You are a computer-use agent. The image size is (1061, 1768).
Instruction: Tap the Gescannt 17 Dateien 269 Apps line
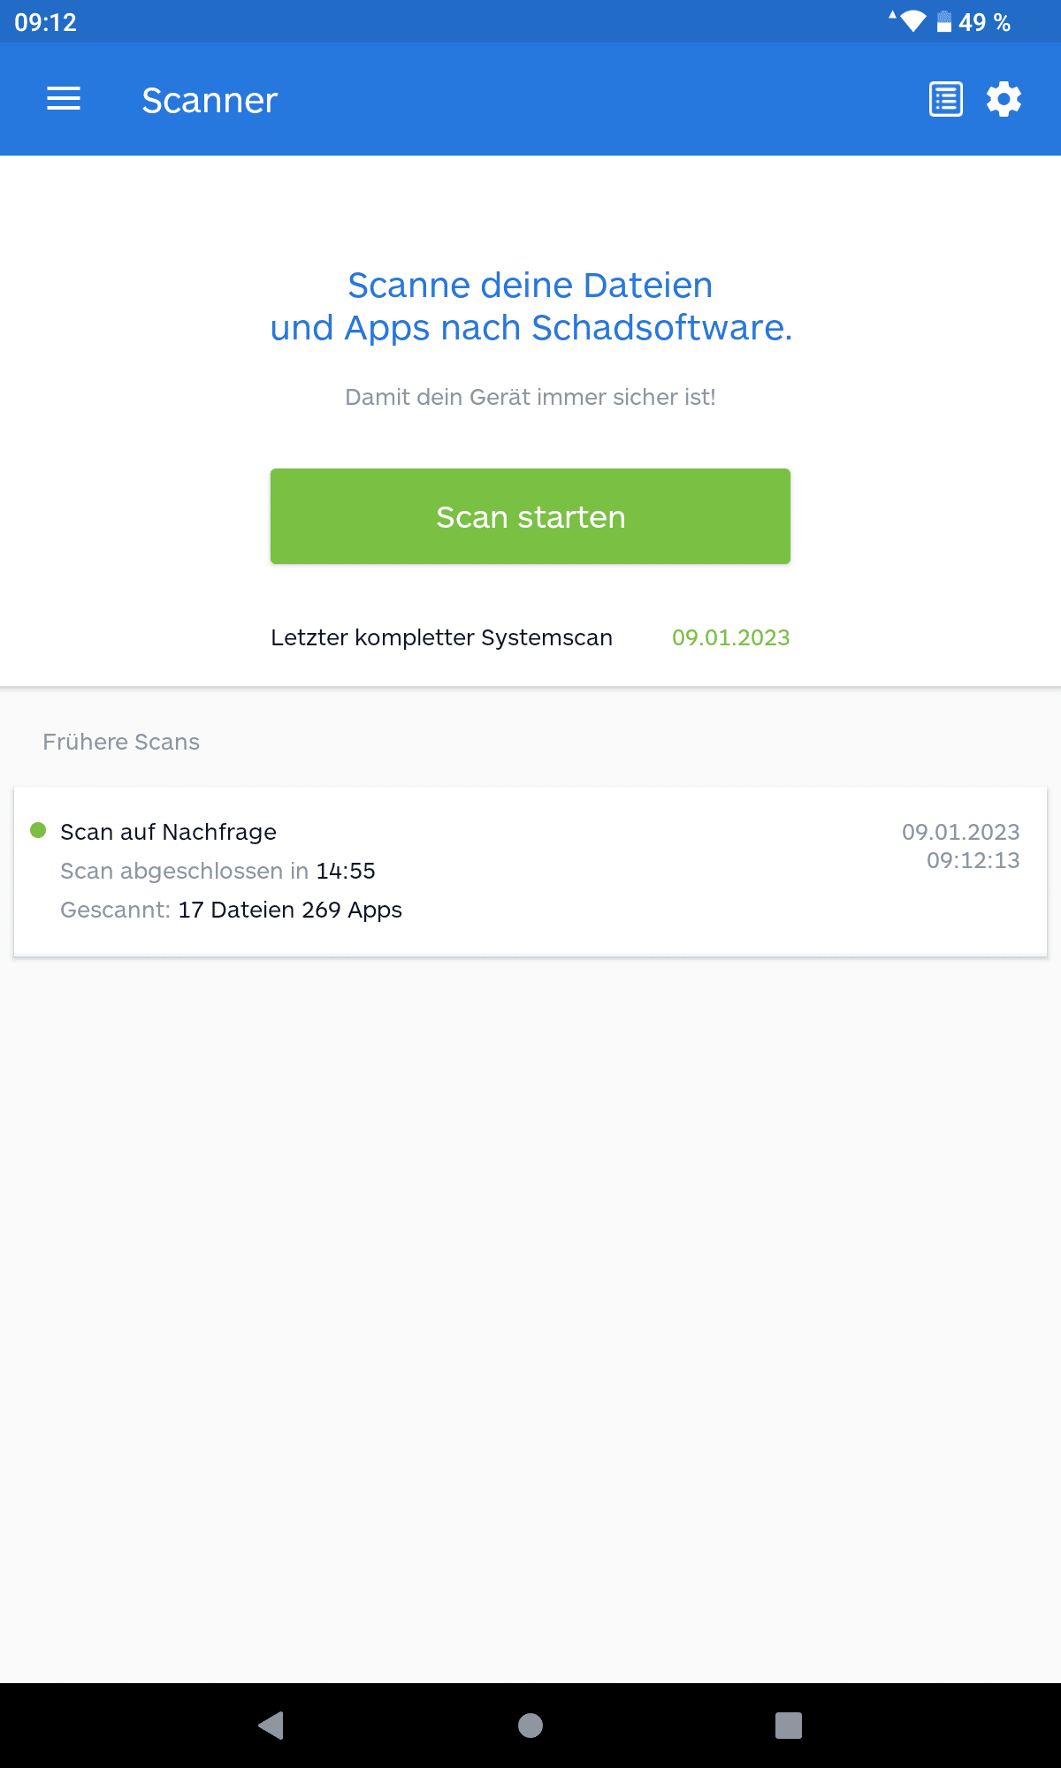click(x=231, y=910)
